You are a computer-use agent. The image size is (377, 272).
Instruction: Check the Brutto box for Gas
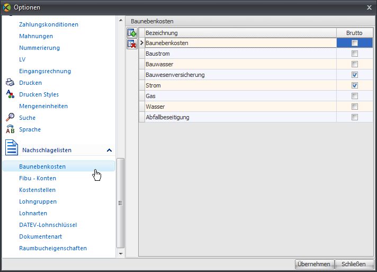coord(354,96)
